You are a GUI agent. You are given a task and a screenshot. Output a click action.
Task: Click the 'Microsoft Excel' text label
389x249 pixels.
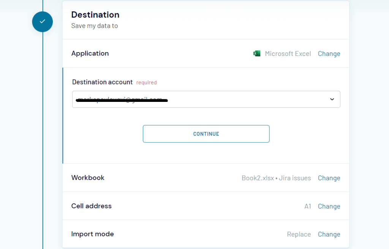tap(288, 54)
